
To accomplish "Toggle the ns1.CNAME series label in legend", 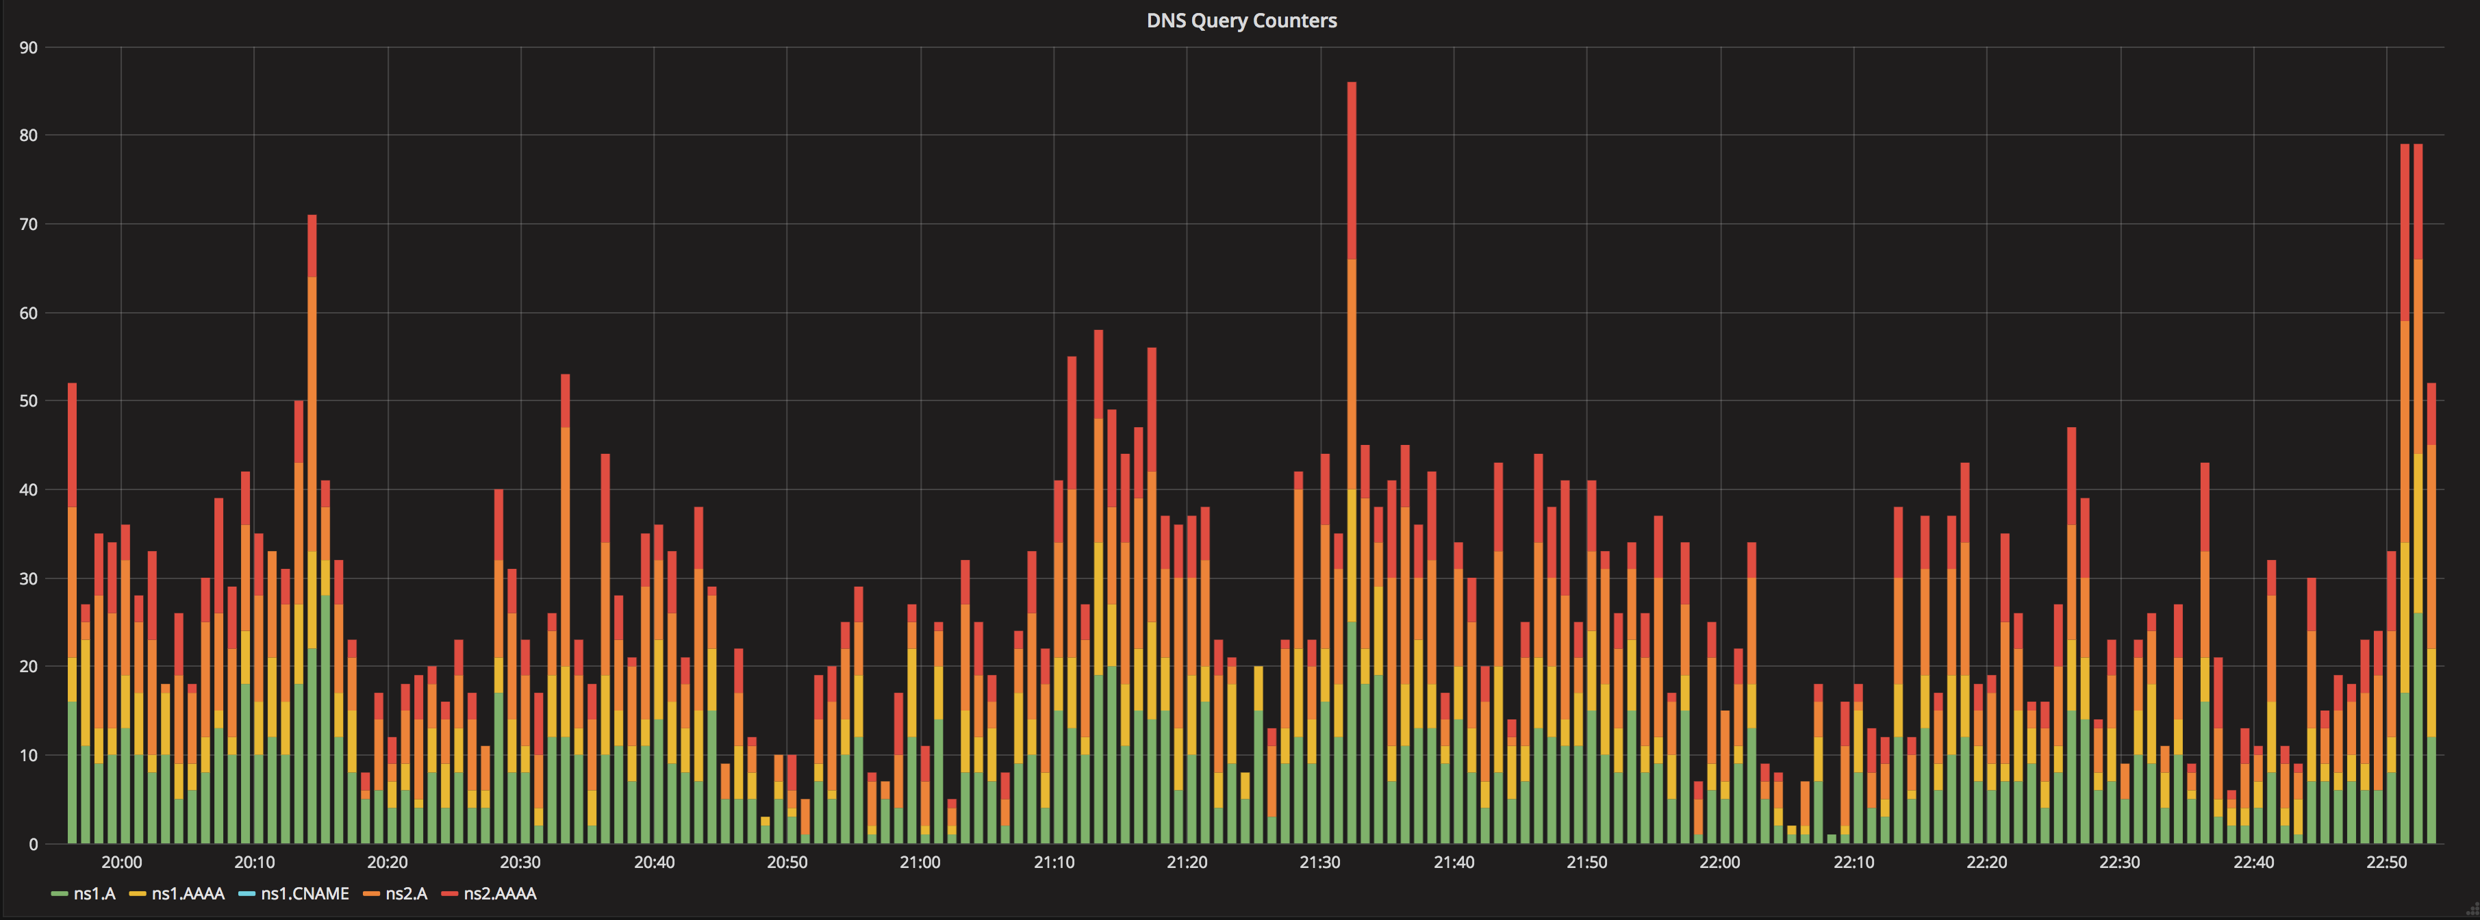I will pos(304,894).
